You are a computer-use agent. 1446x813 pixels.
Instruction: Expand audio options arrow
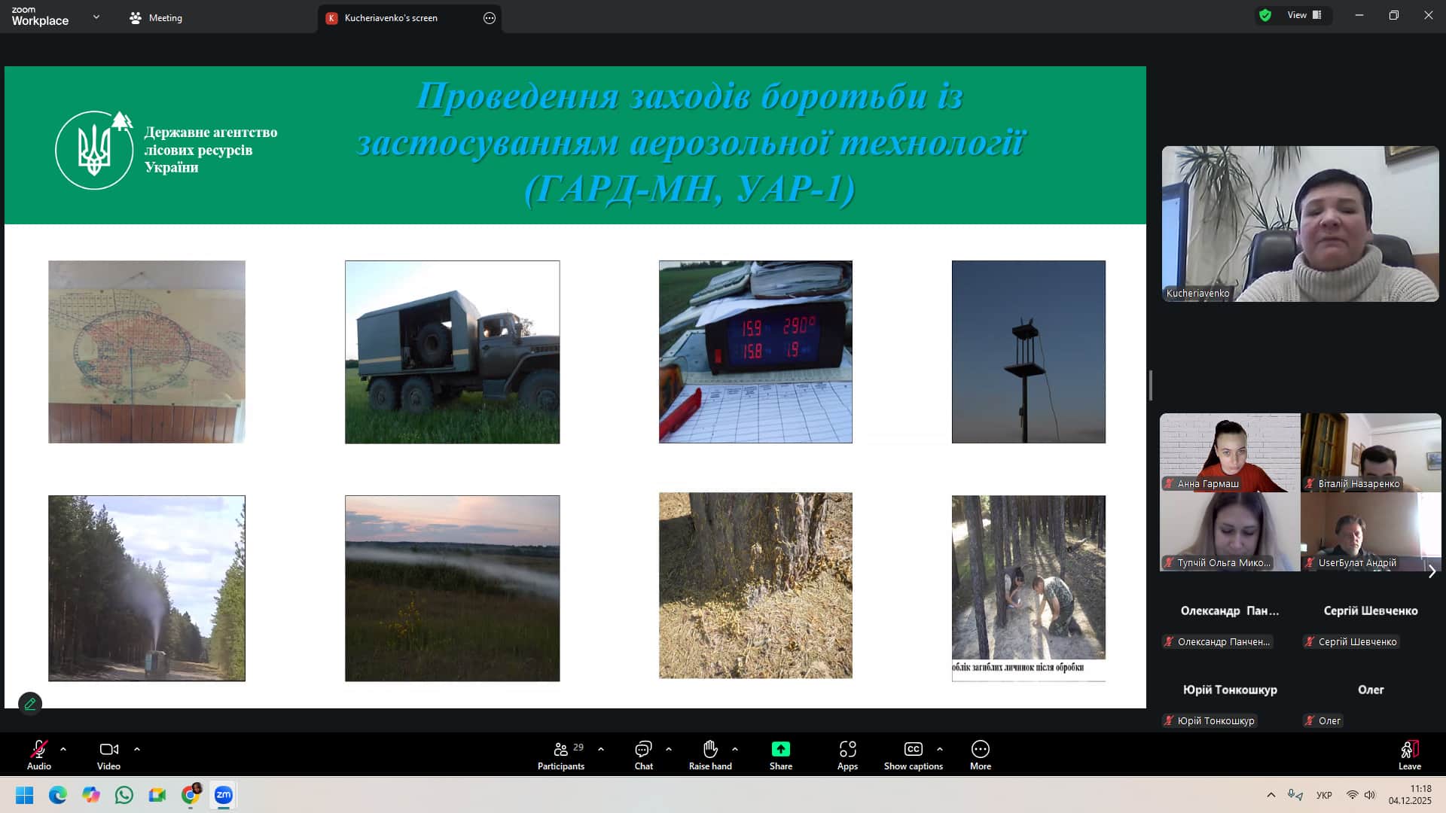point(63,749)
